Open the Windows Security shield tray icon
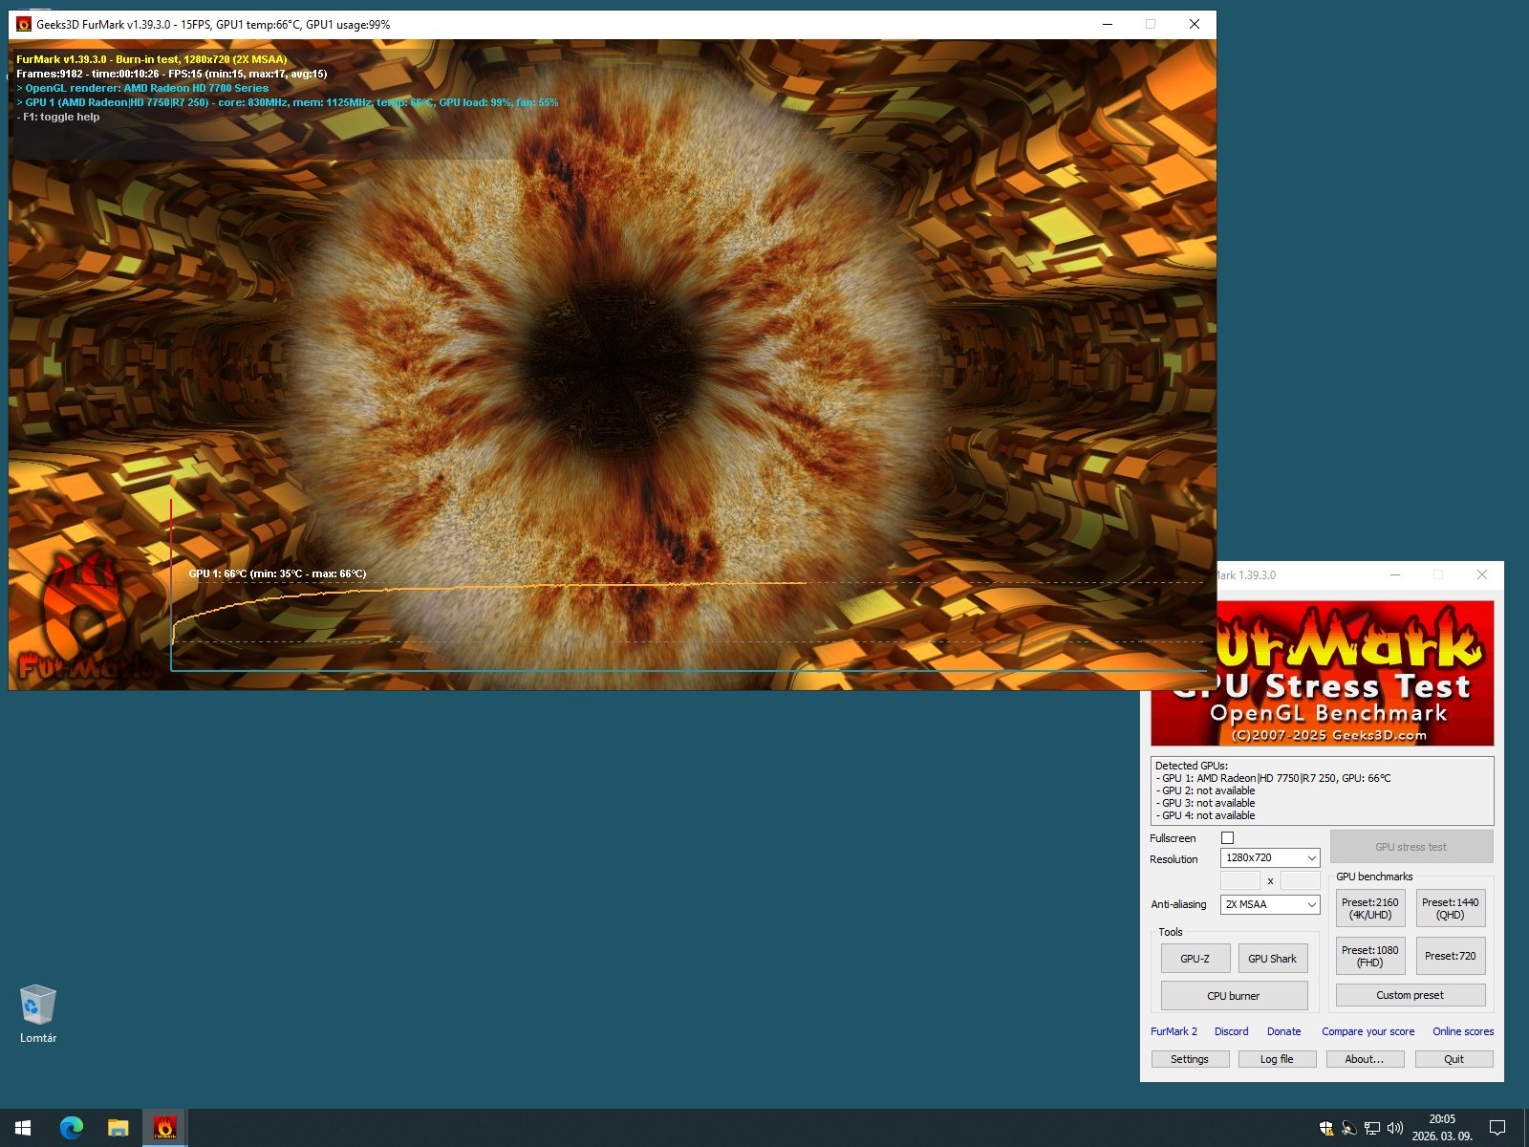The height and width of the screenshot is (1147, 1529). pyautogui.click(x=1326, y=1128)
